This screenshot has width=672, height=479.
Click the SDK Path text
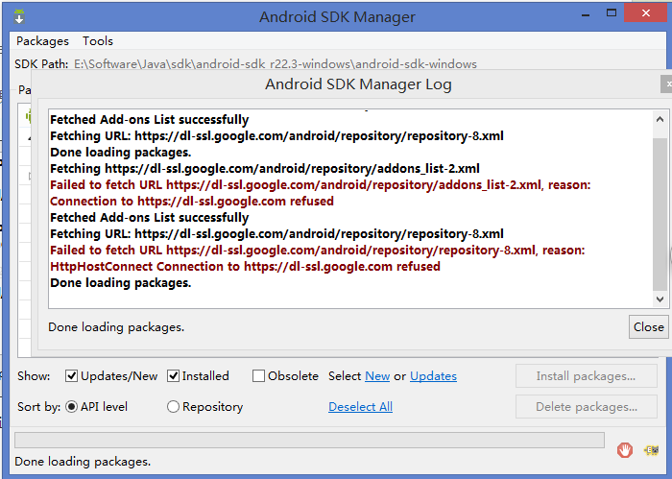pos(276,64)
